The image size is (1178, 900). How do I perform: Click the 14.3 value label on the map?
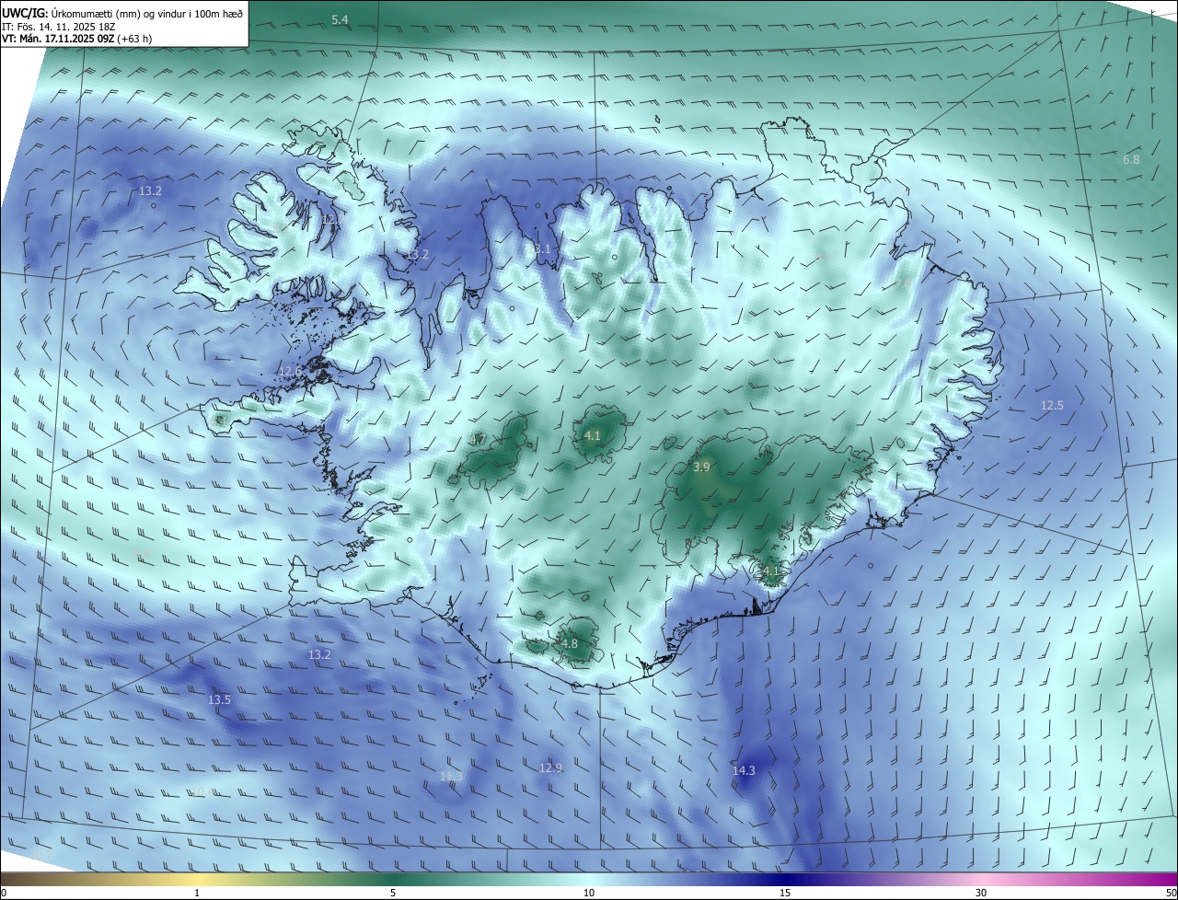click(744, 770)
